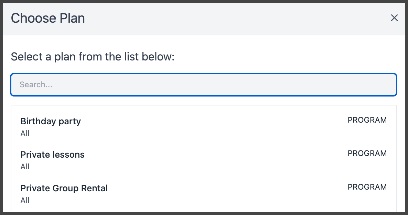Click PROGRAM tag beside Private lessons

coord(367,153)
